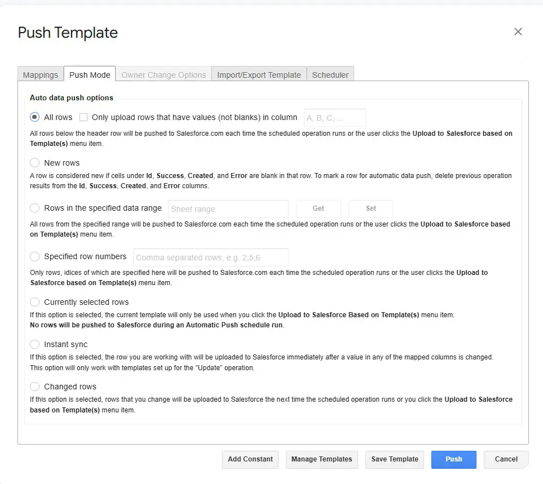Select the Changed rows push mode

34,387
